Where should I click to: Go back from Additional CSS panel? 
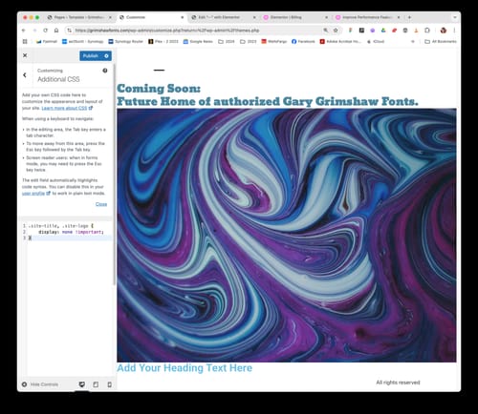pyautogui.click(x=25, y=75)
